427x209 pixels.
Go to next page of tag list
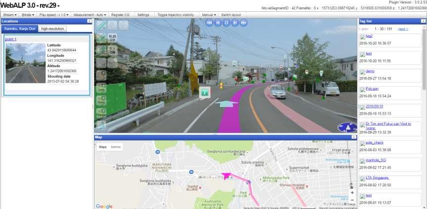403,29
